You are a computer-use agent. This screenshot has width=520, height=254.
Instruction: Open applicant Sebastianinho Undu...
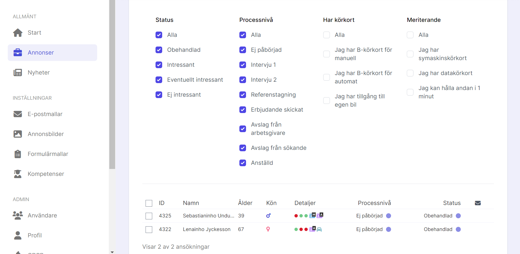tap(208, 216)
